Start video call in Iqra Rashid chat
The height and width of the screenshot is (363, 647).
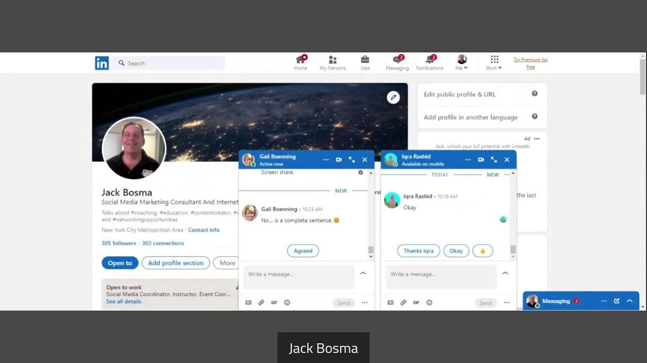(x=481, y=160)
